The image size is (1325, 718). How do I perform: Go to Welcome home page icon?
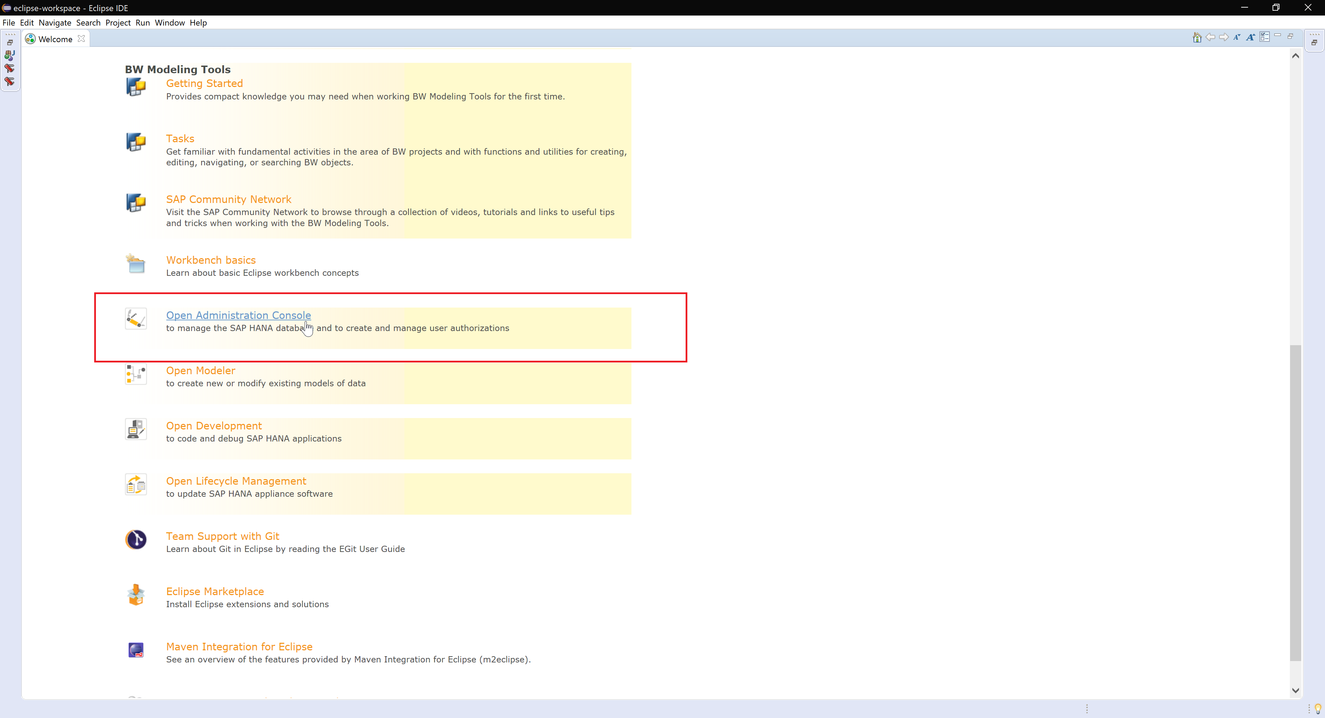coord(1197,37)
